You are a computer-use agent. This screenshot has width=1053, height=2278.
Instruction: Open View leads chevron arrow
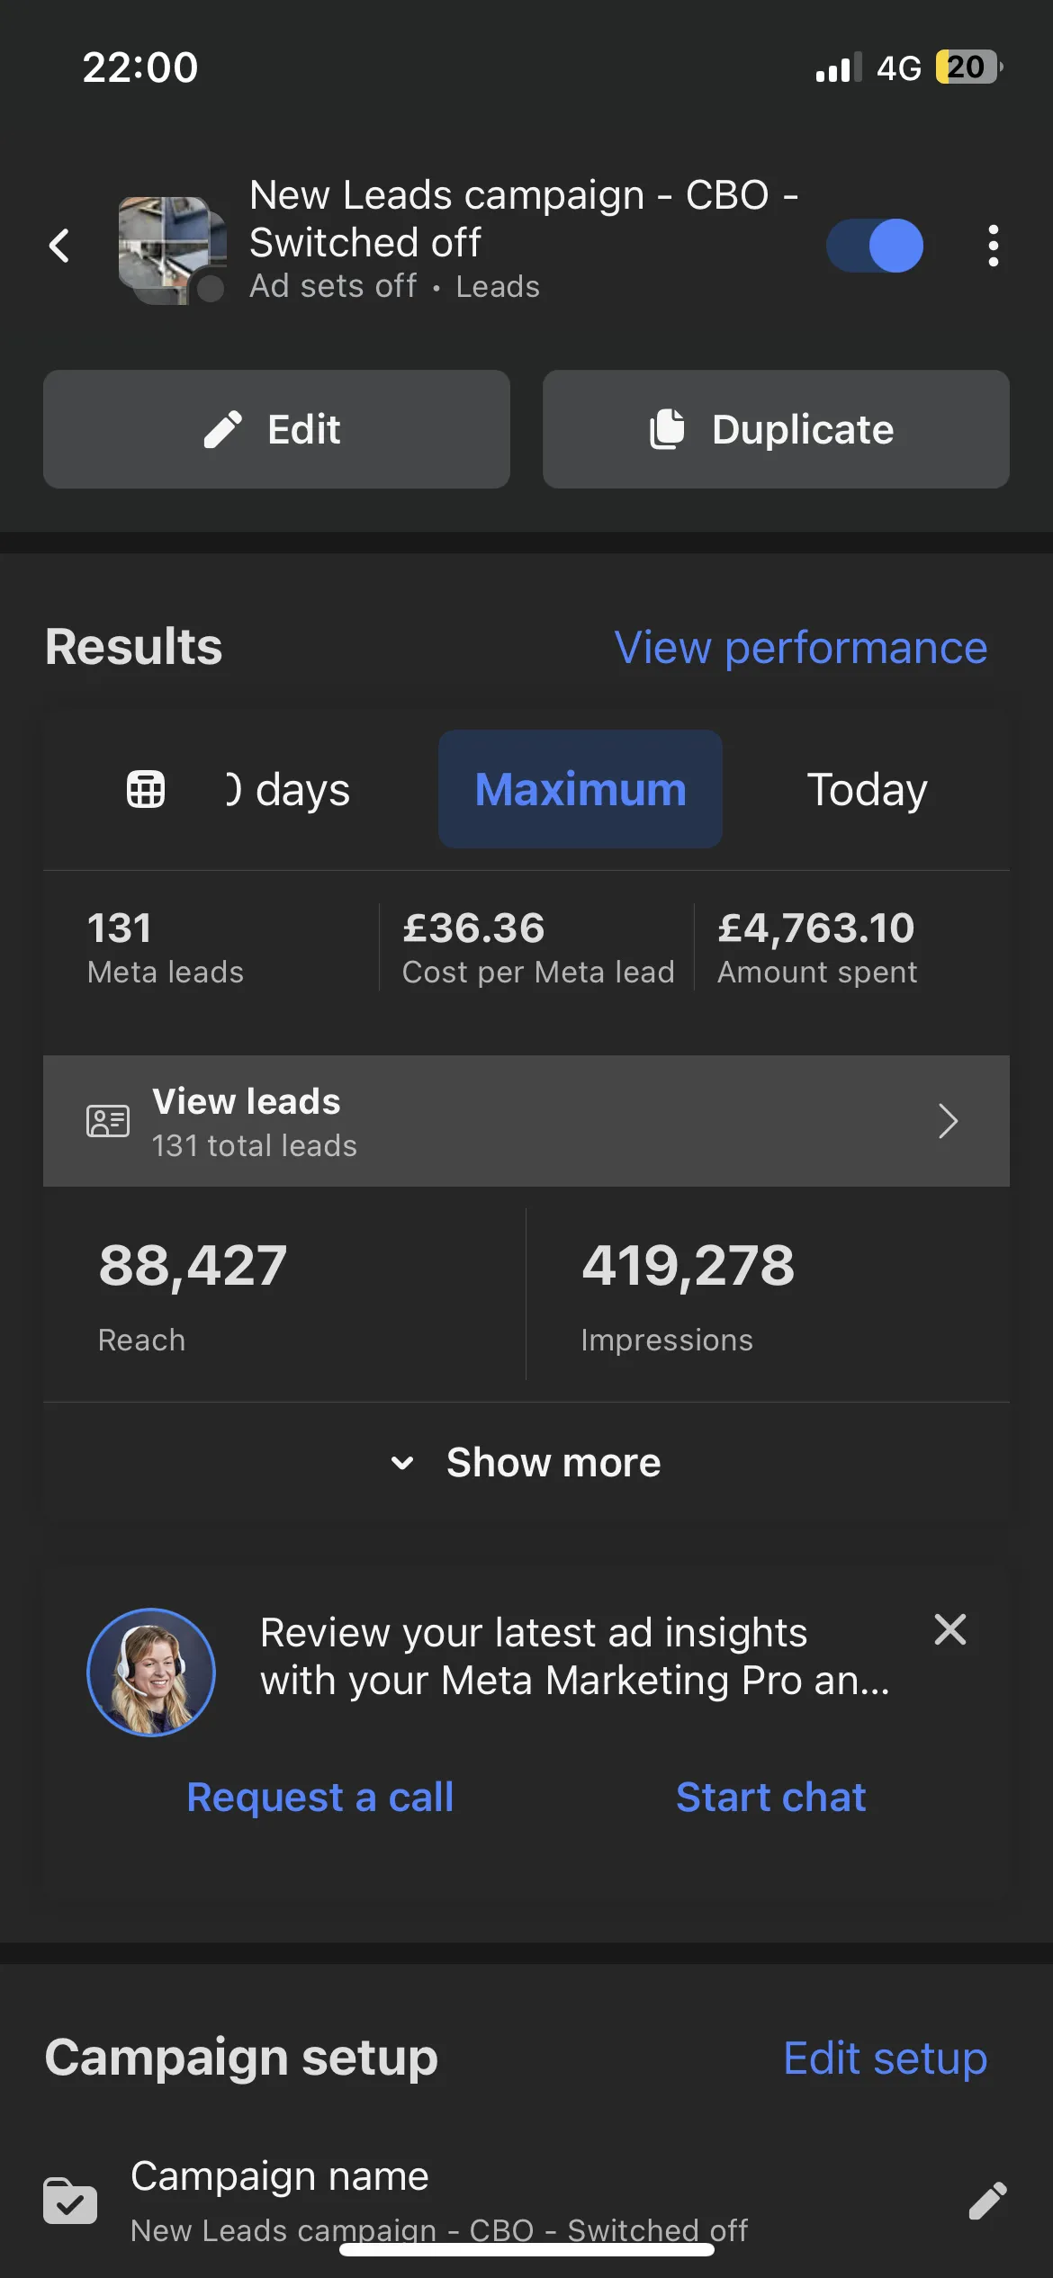(947, 1121)
